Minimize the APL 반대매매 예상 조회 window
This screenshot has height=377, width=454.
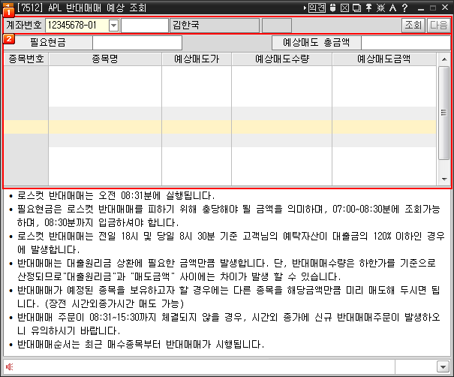[x=421, y=8]
